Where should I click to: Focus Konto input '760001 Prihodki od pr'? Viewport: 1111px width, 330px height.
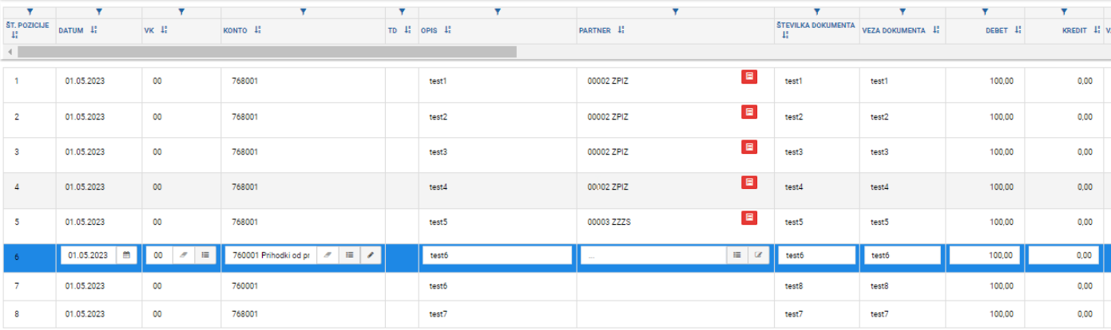(x=271, y=255)
